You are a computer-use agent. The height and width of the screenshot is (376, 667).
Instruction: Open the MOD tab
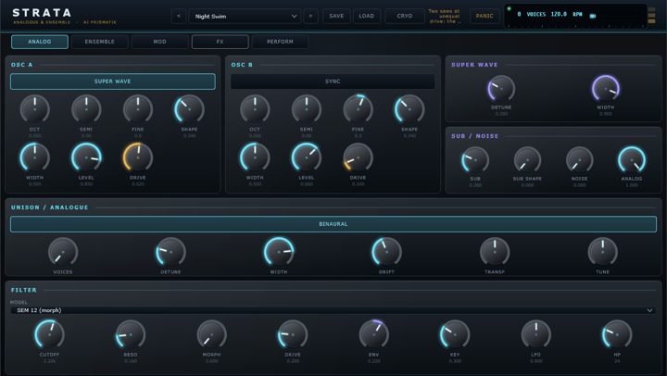160,42
